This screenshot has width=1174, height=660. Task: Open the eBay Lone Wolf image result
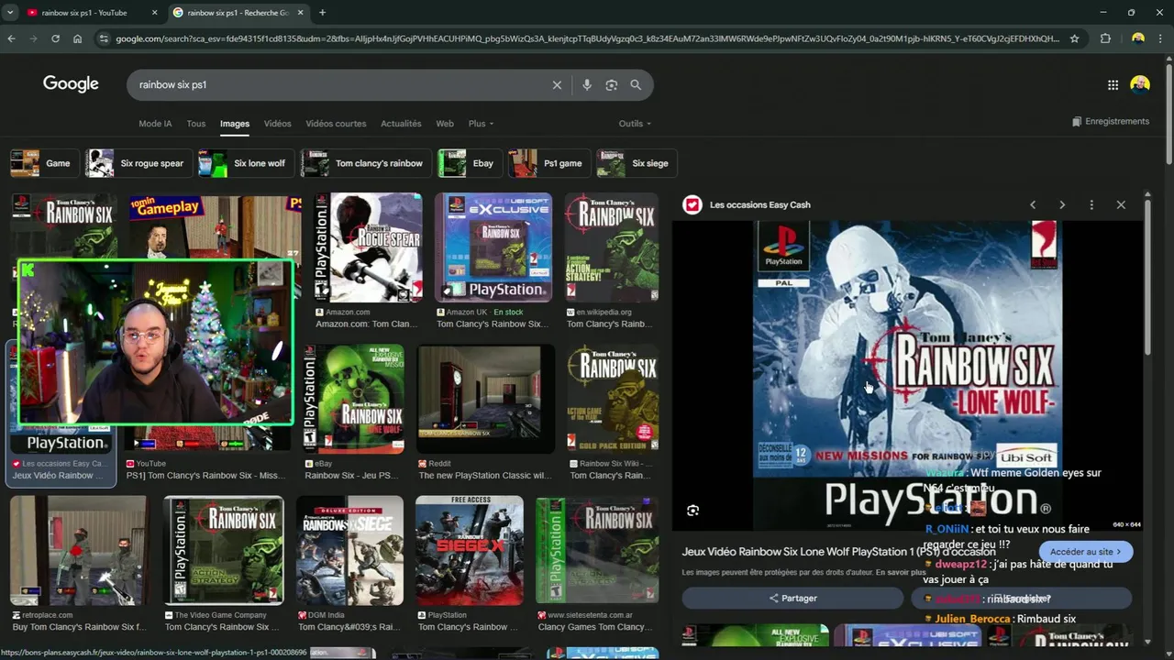[x=354, y=399]
